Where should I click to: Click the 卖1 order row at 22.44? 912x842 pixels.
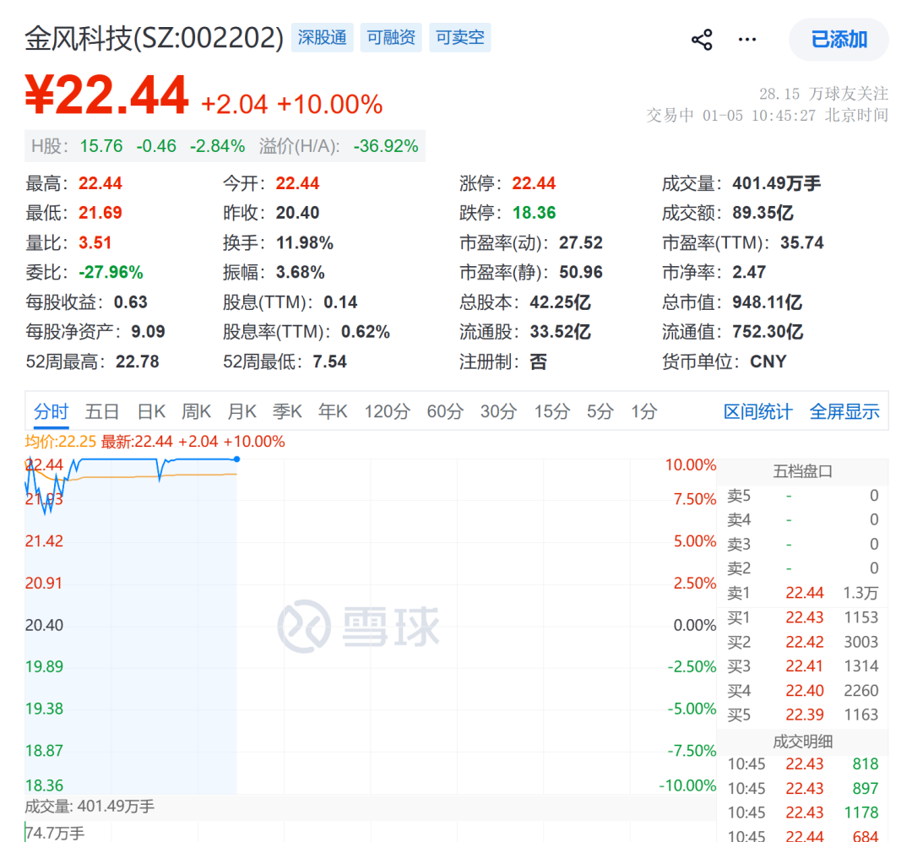(802, 593)
